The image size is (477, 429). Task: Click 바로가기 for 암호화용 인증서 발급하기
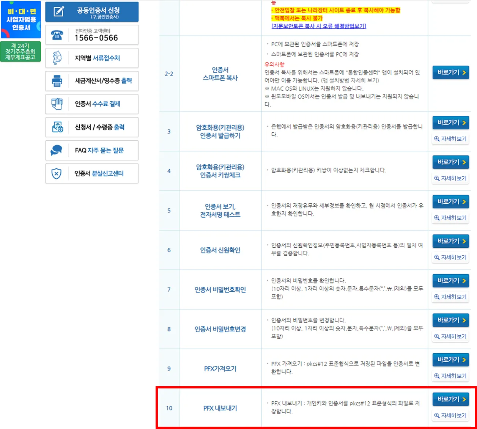coord(451,123)
